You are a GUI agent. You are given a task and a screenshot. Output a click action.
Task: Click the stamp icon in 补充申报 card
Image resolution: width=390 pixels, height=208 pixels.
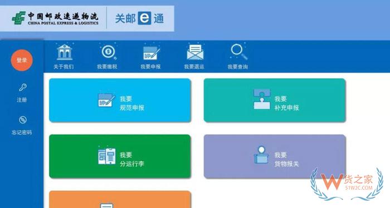coord(262,100)
